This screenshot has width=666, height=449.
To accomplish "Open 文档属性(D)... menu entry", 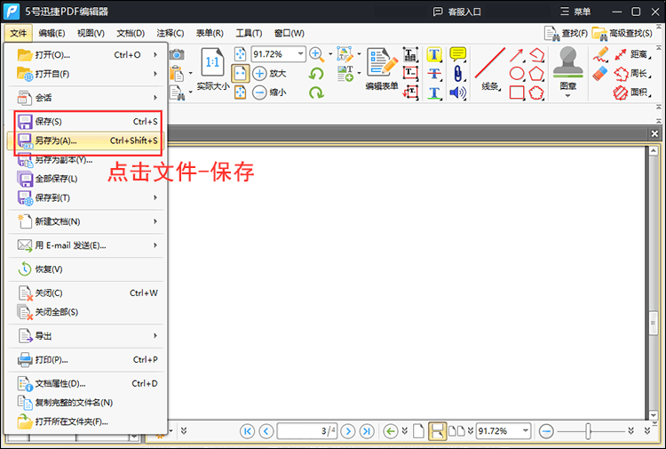I will point(86,383).
